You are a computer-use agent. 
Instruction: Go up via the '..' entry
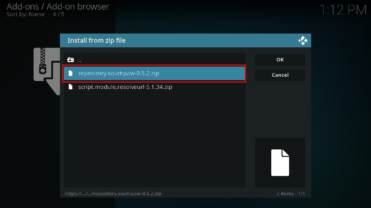pyautogui.click(x=80, y=60)
